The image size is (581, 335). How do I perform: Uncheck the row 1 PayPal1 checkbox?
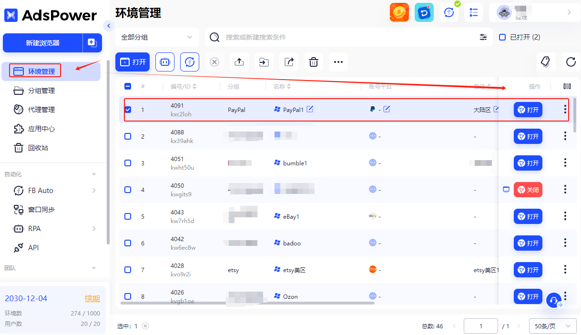click(128, 110)
